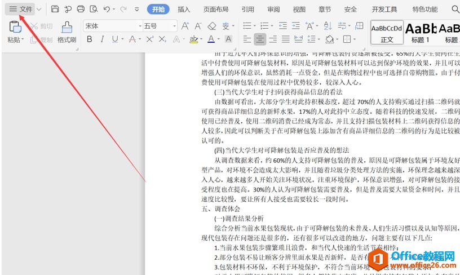Click the paragraph shading bucket button
Image resolution: width=460 pixels, height=275 pixels.
pos(329,39)
